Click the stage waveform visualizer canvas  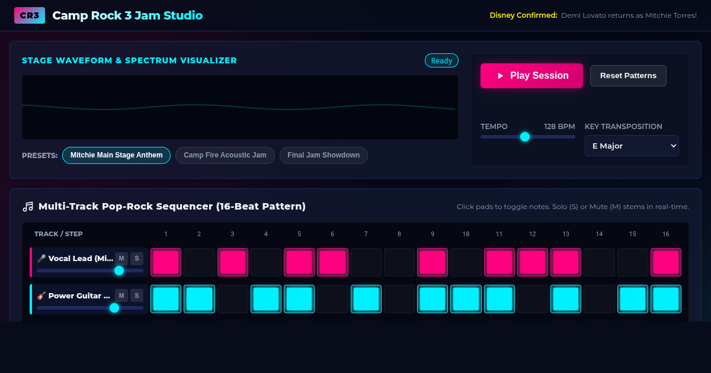coord(240,107)
